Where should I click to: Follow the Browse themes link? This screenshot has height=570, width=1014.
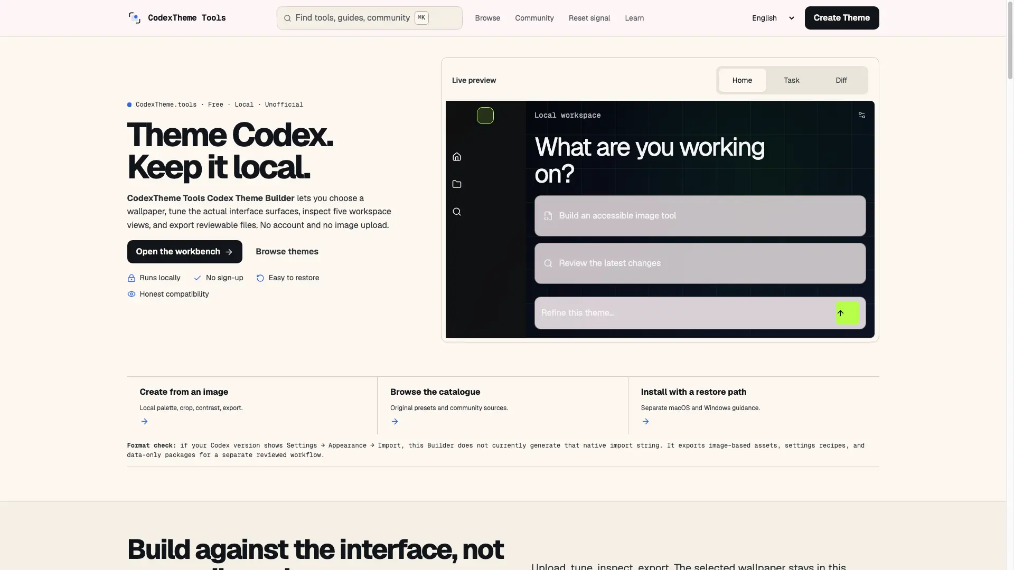point(287,252)
